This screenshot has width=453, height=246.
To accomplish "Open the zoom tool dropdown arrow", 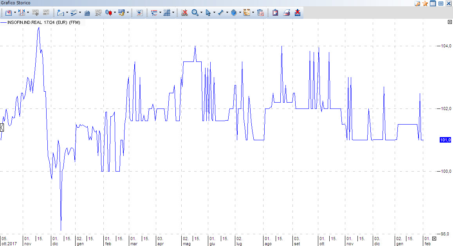I will [x=201, y=13].
